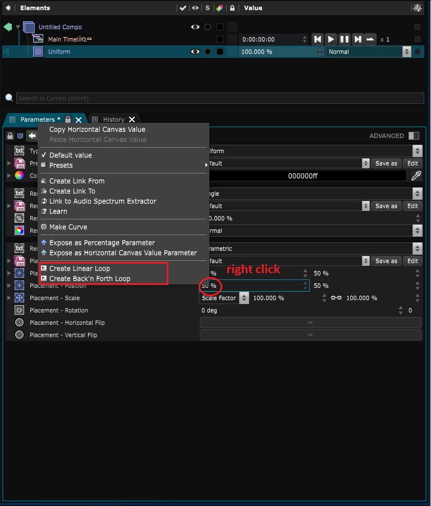Viewport: 431px width, 506px height.
Task: Click the scale link chain icon
Action: click(x=336, y=298)
